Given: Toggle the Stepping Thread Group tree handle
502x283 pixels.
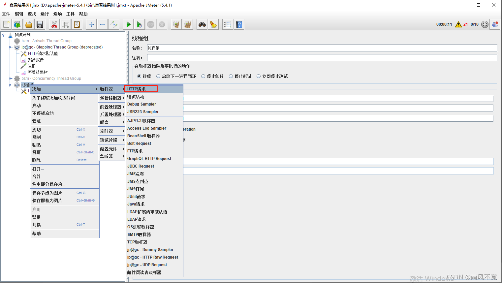Looking at the screenshot, I should (10, 47).
